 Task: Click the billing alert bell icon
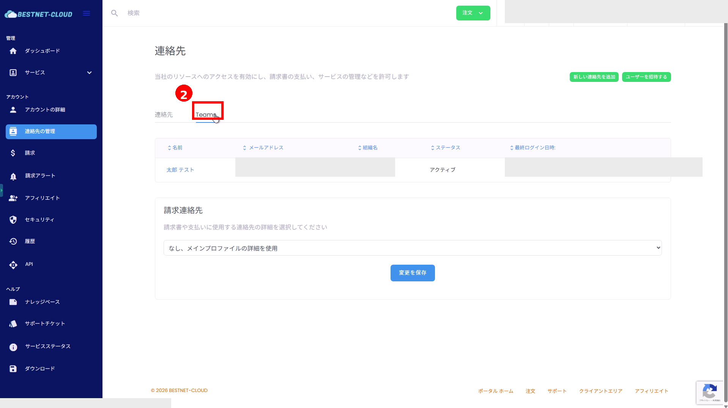point(13,176)
